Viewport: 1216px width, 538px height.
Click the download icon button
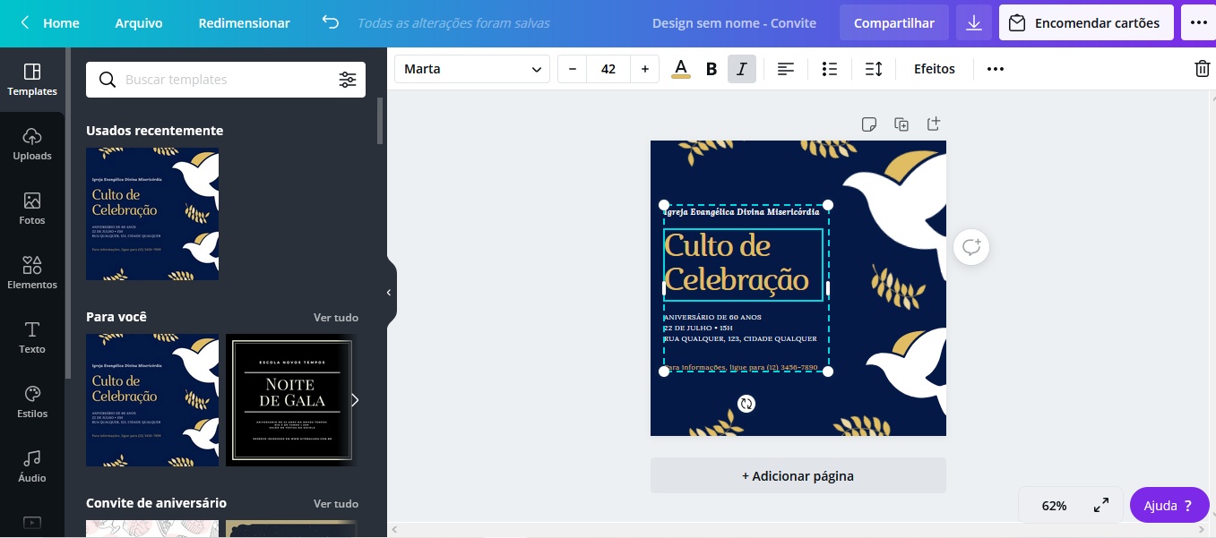click(974, 23)
